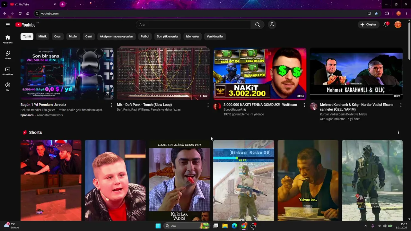Open the browser three-dot menu
The image size is (411, 231).
[x=407, y=13]
